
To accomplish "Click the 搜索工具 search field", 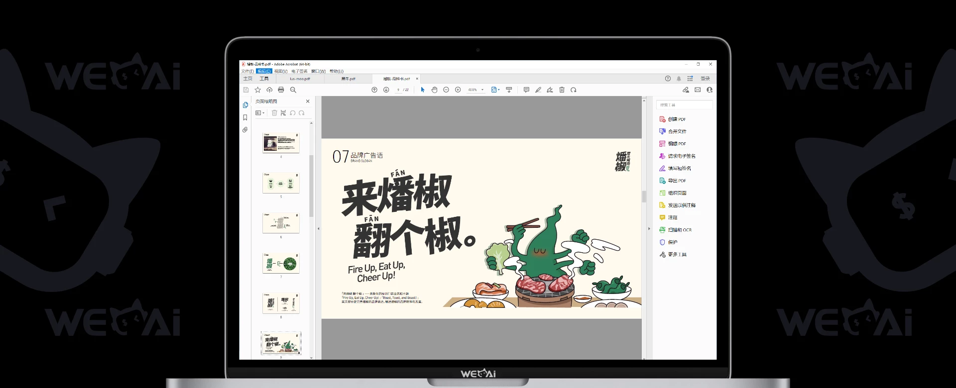I will point(685,105).
